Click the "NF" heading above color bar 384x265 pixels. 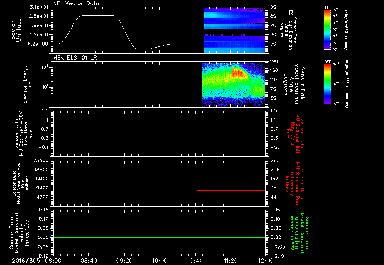click(x=327, y=7)
